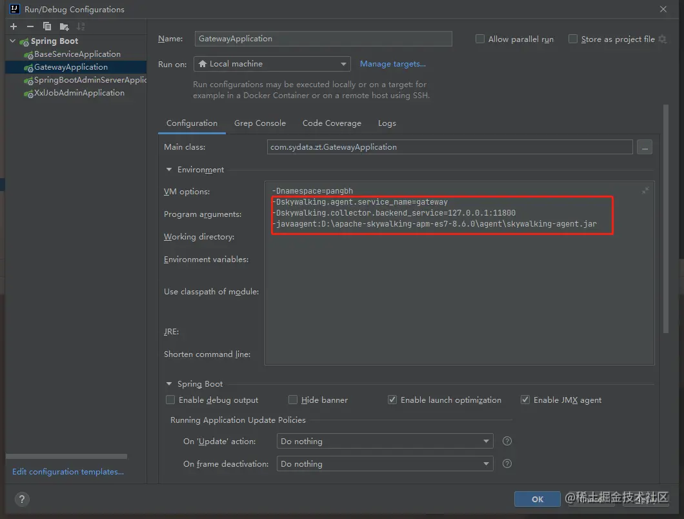Expand the VM options field editor
684x519 pixels.
645,190
